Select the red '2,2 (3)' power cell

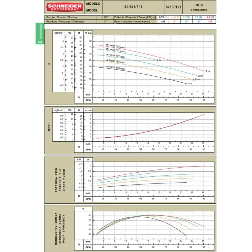point(210,17)
